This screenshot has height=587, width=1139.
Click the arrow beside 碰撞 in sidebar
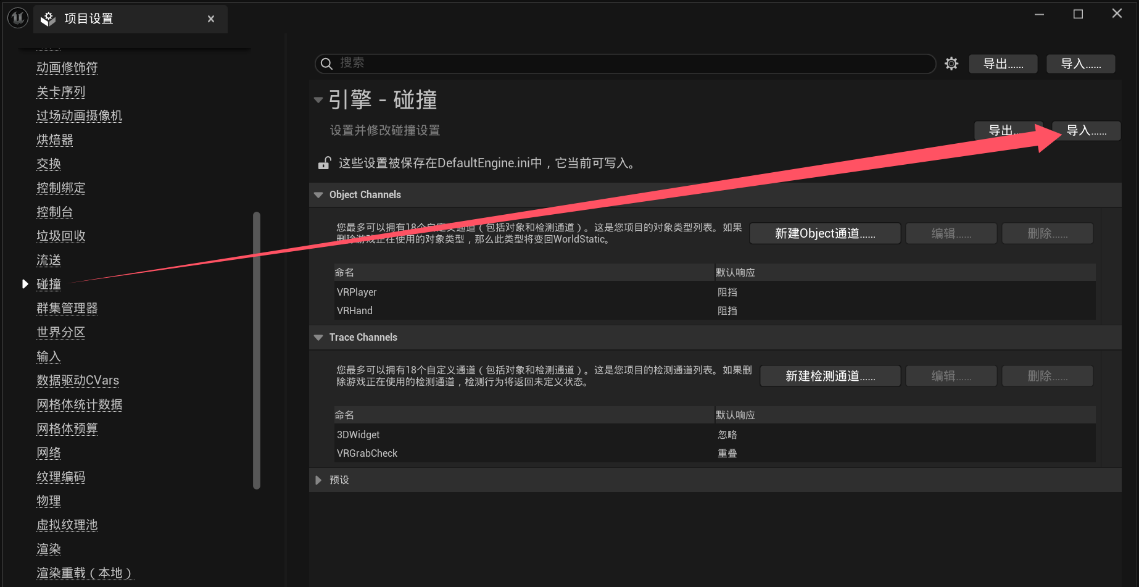click(25, 284)
